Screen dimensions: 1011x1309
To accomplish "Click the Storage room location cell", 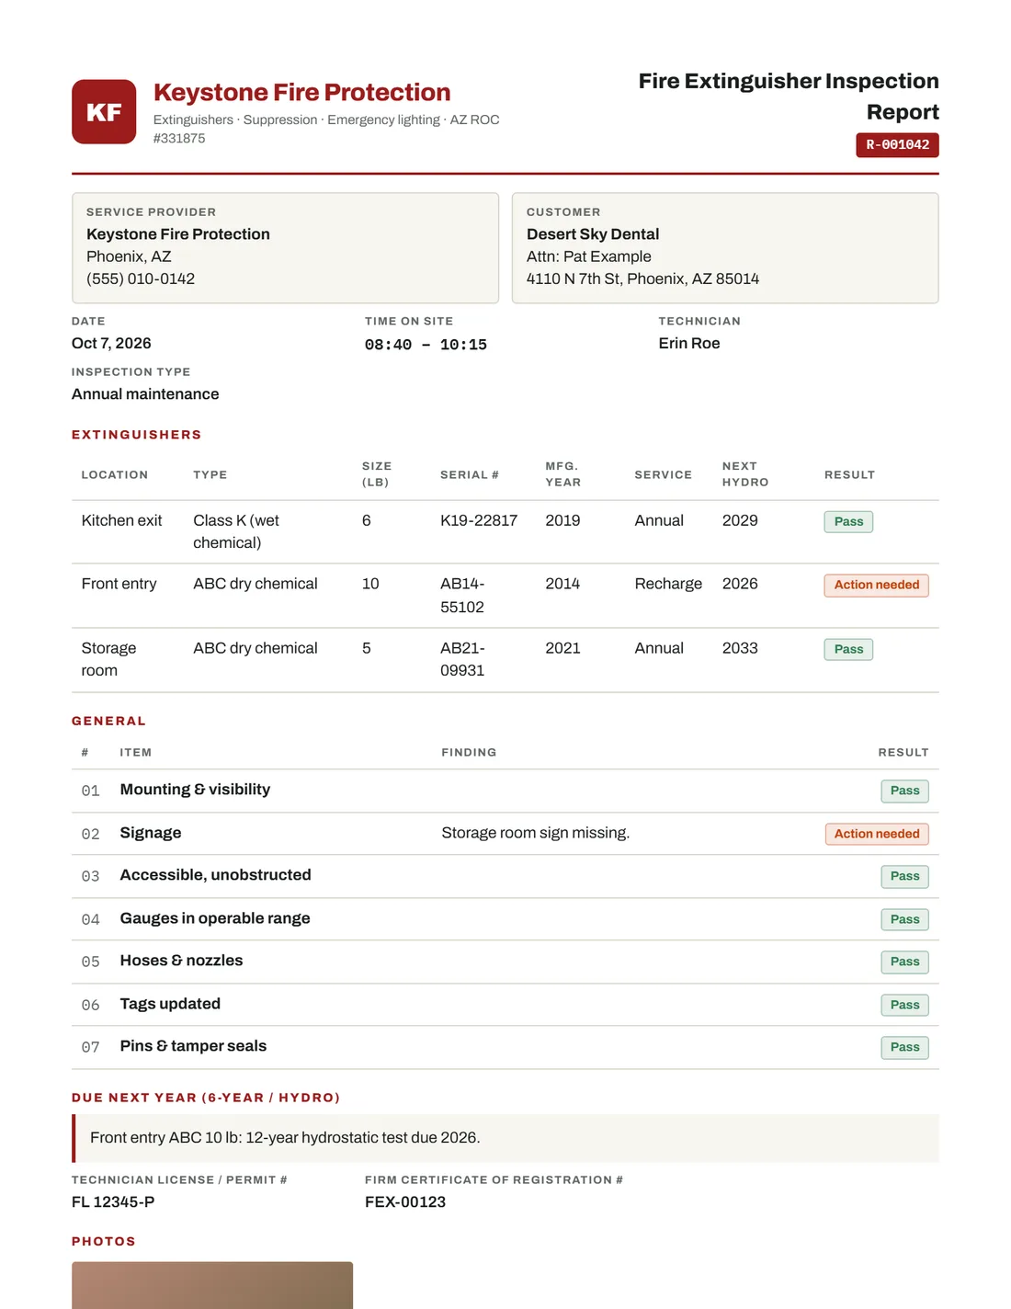I will (x=108, y=659).
